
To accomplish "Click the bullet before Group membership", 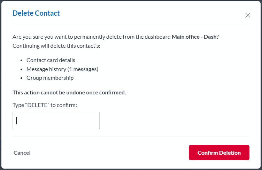I will pos(22,78).
